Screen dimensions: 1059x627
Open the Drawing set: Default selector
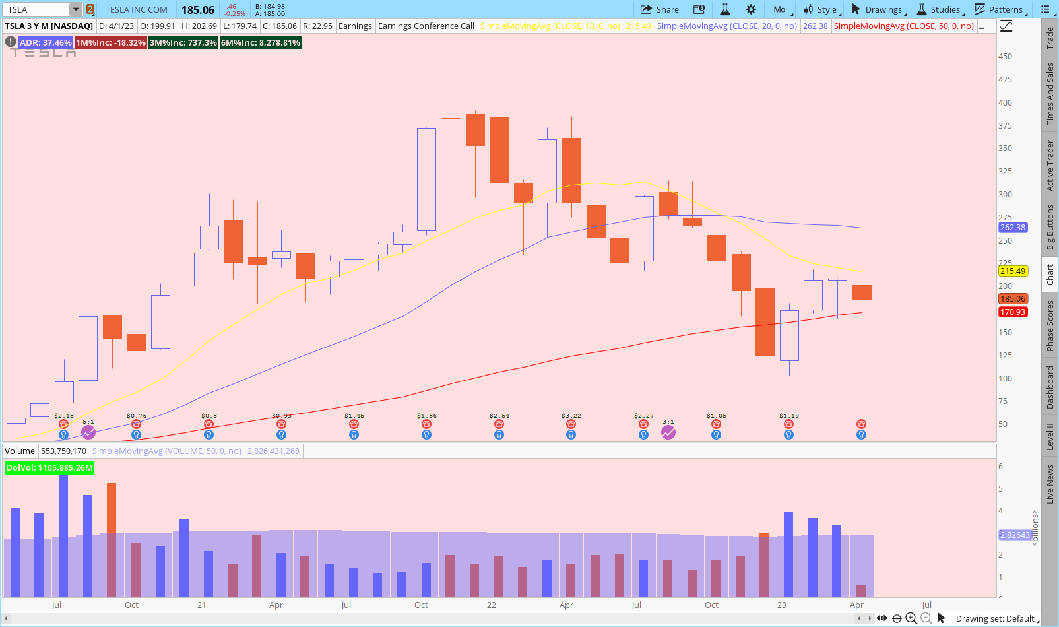point(997,618)
